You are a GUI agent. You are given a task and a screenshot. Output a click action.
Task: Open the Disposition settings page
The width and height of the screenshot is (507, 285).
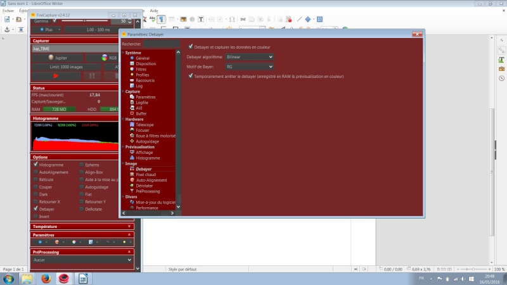tap(146, 64)
